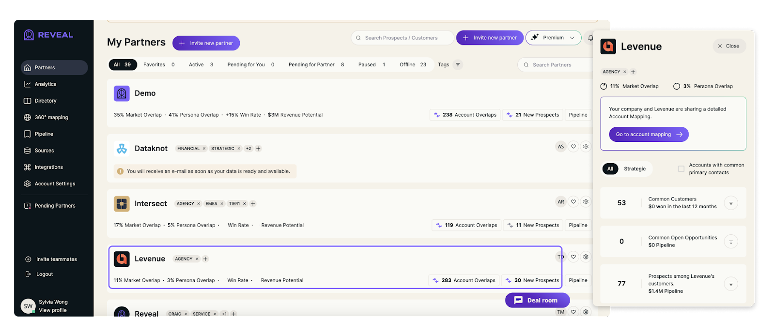Open the Pending for You tab
775x336 pixels.
pyautogui.click(x=251, y=65)
